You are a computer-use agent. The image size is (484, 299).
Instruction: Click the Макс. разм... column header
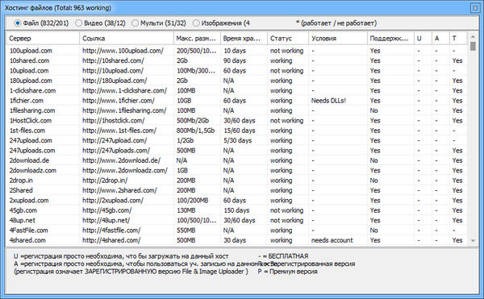[197, 38]
